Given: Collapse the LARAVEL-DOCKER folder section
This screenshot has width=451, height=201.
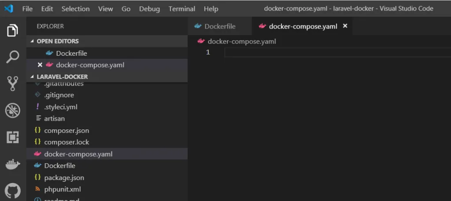Looking at the screenshot, I should pos(32,77).
